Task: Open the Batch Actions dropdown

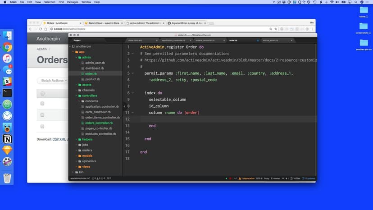Action: pos(52,81)
